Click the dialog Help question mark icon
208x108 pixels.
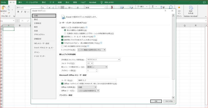(165, 11)
